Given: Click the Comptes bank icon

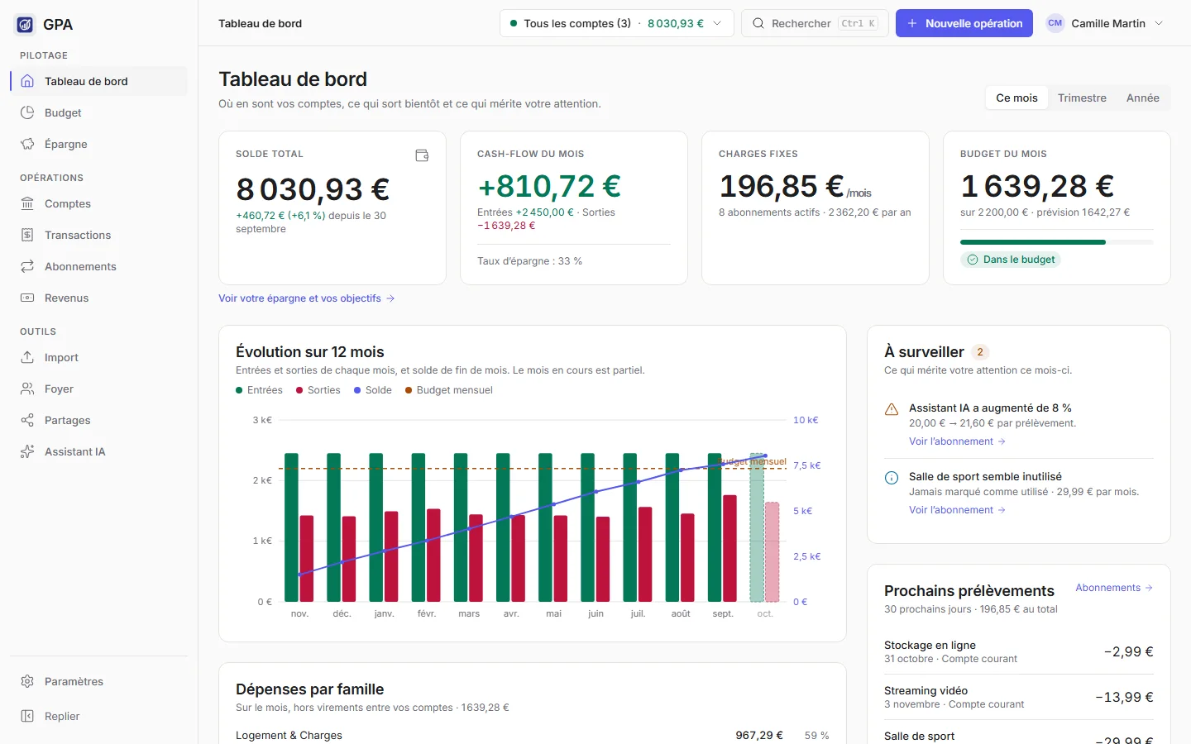Looking at the screenshot, I should (x=27, y=203).
